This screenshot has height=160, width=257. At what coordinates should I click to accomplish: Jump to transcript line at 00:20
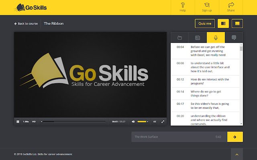click(205, 119)
